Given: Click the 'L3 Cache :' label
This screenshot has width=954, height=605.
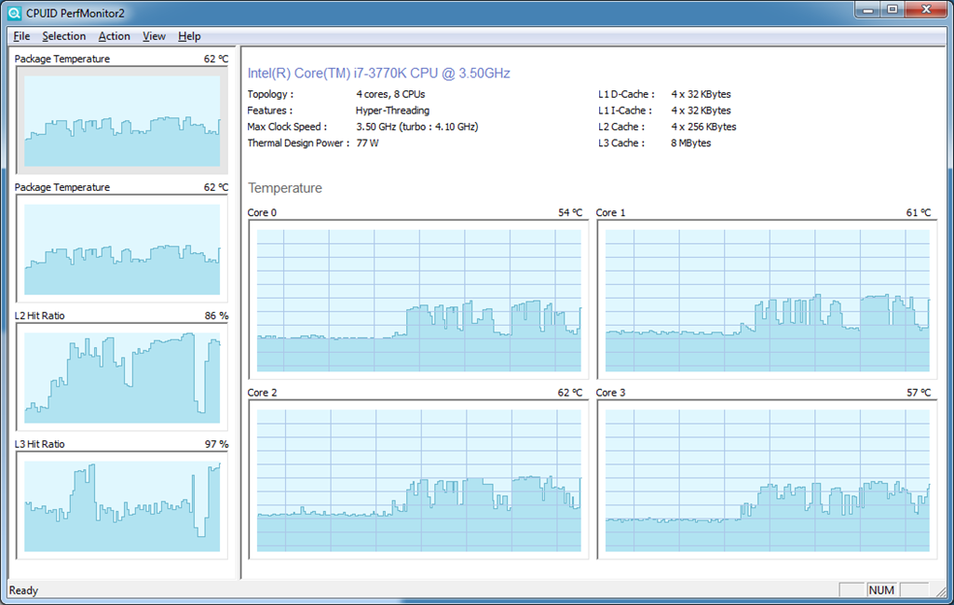Looking at the screenshot, I should click(621, 143).
